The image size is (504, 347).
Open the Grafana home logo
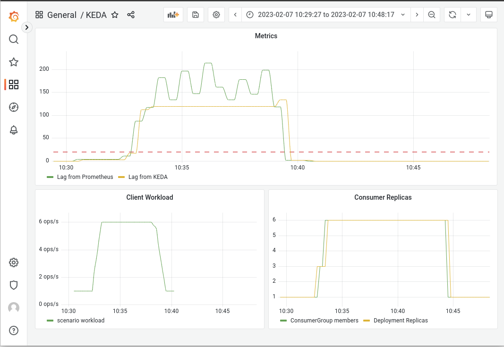(14, 17)
